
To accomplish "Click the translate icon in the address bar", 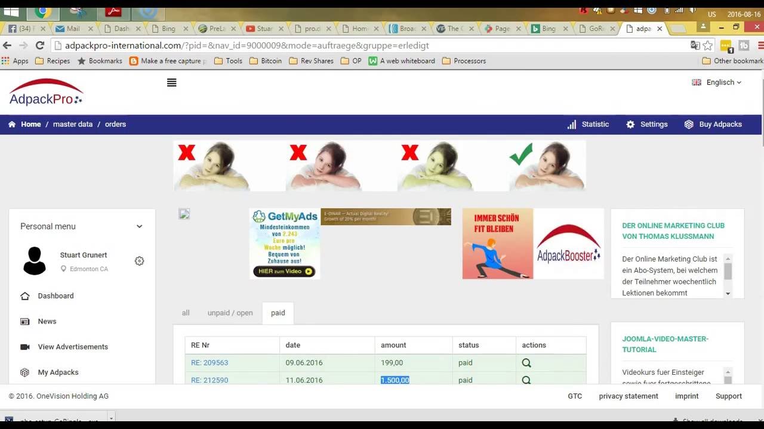I will point(695,45).
